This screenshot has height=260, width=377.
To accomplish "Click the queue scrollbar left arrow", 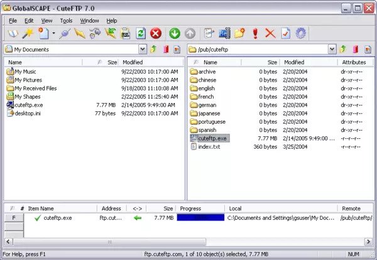I will [8, 242].
